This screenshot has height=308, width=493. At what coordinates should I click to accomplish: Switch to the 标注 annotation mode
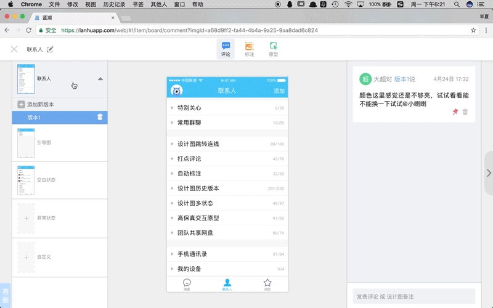coord(250,49)
